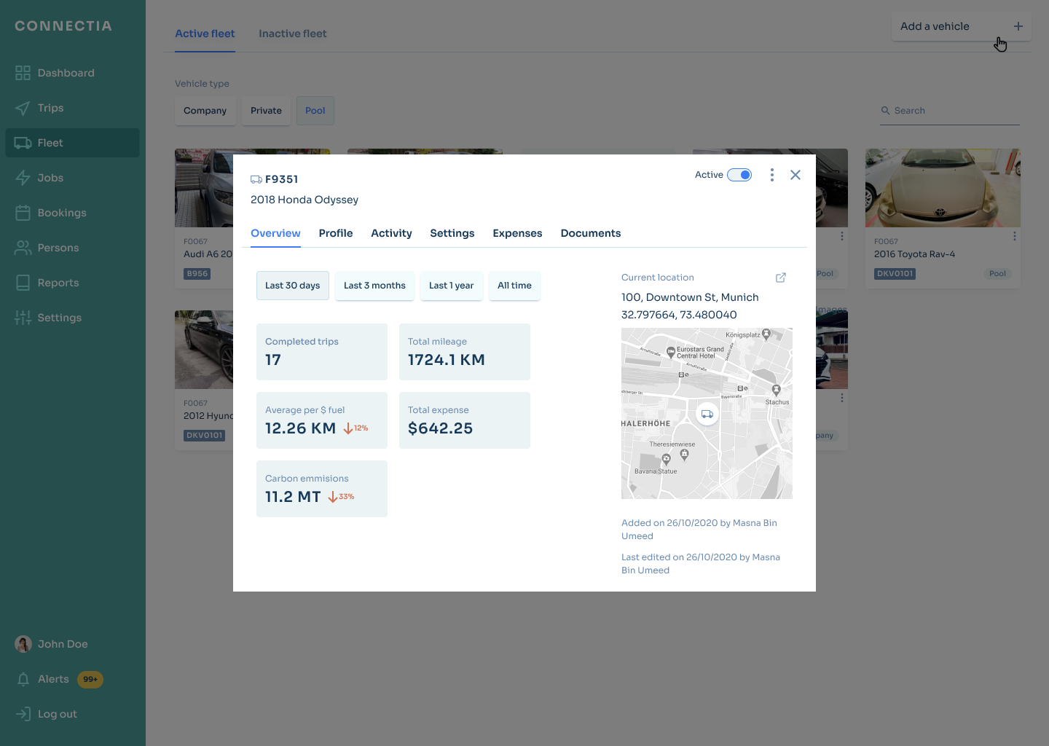Open the Inactive fleet tab
This screenshot has width=1049, height=746.
[x=293, y=34]
